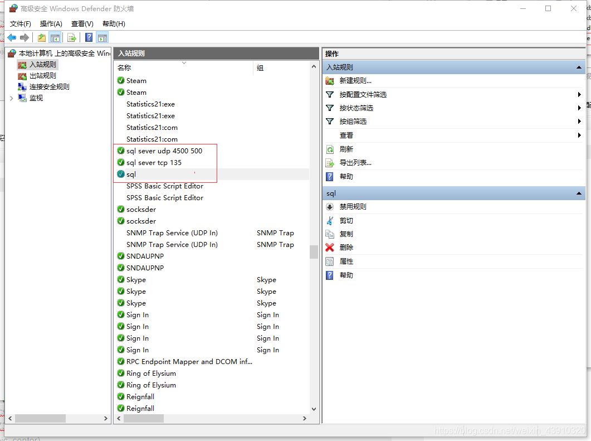Click the Outbound Rules (出站规则) icon
Viewport: 591px width, 441px height.
point(23,76)
